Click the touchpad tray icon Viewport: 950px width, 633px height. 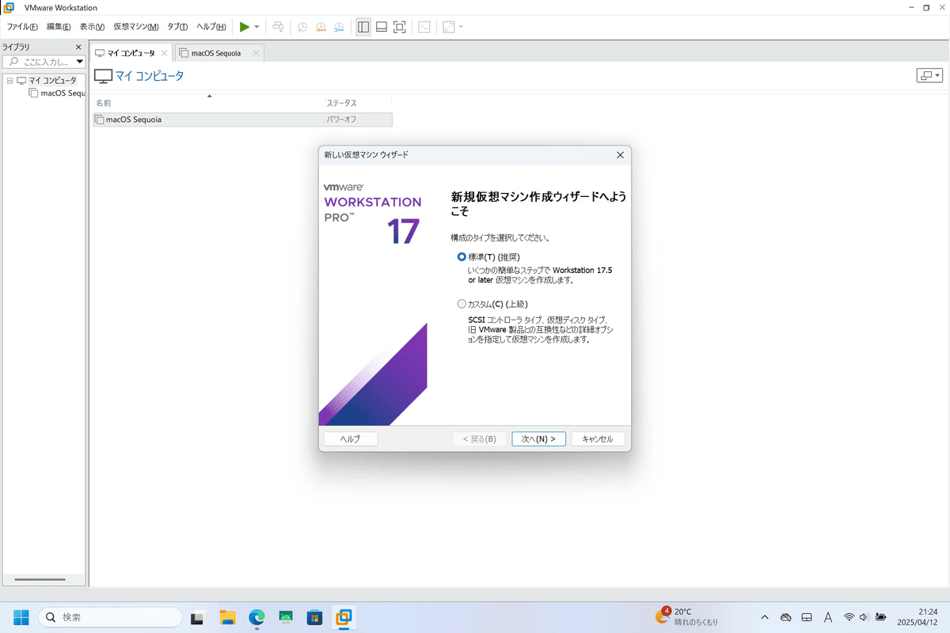(807, 617)
